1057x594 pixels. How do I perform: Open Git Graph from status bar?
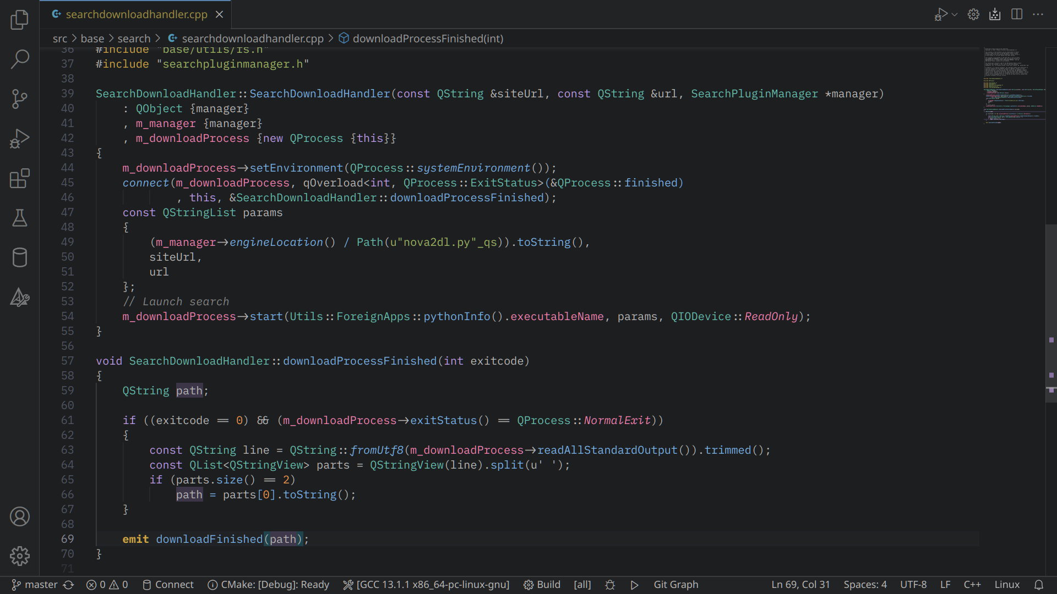[x=675, y=585]
